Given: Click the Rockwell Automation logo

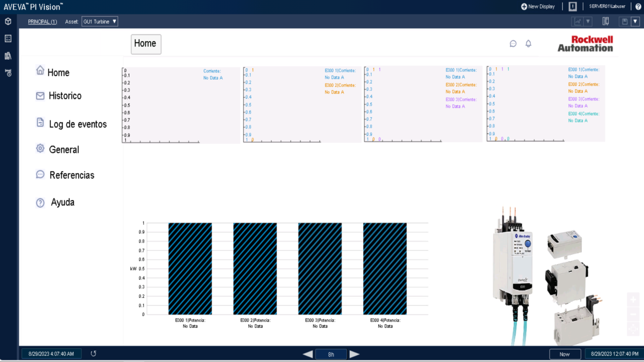Looking at the screenshot, I should click(x=585, y=43).
